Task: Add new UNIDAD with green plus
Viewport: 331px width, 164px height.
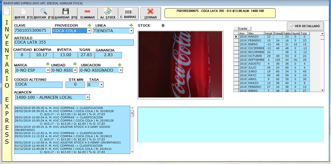Action: coord(75,64)
